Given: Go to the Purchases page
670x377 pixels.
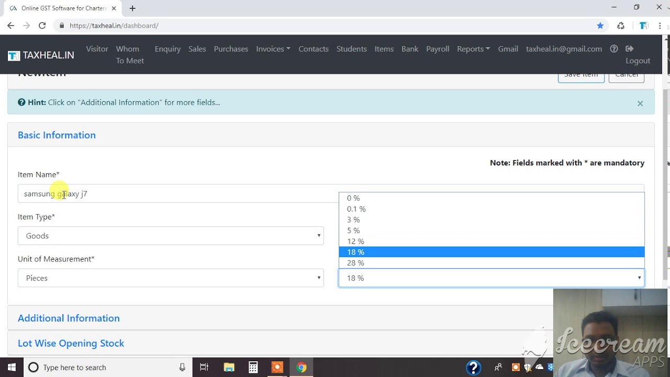Looking at the screenshot, I should 231,49.
